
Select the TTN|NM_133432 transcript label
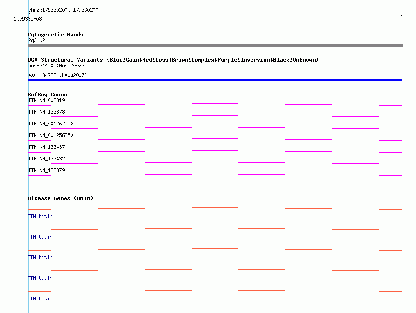46,159
